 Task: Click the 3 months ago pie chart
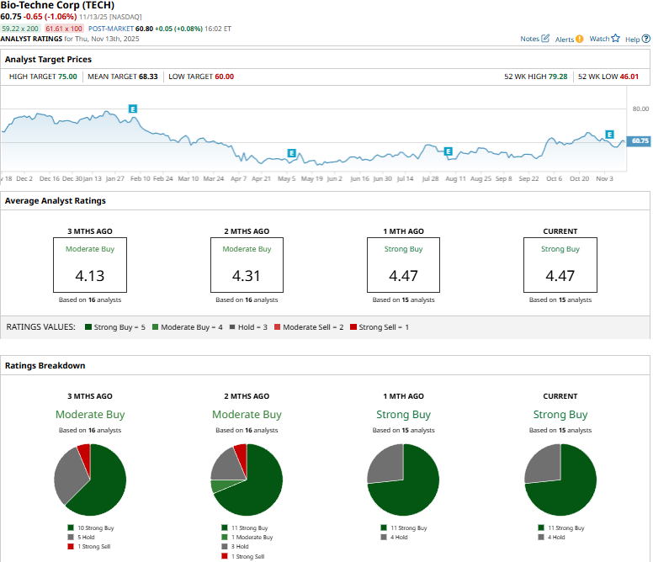(90, 480)
